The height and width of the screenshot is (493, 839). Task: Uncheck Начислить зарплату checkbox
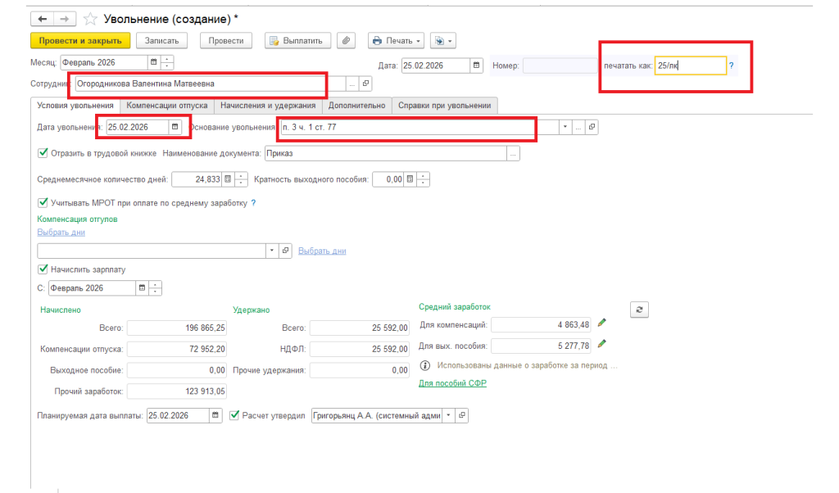(43, 269)
